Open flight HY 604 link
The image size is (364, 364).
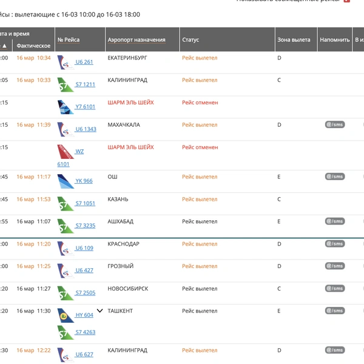(x=84, y=315)
